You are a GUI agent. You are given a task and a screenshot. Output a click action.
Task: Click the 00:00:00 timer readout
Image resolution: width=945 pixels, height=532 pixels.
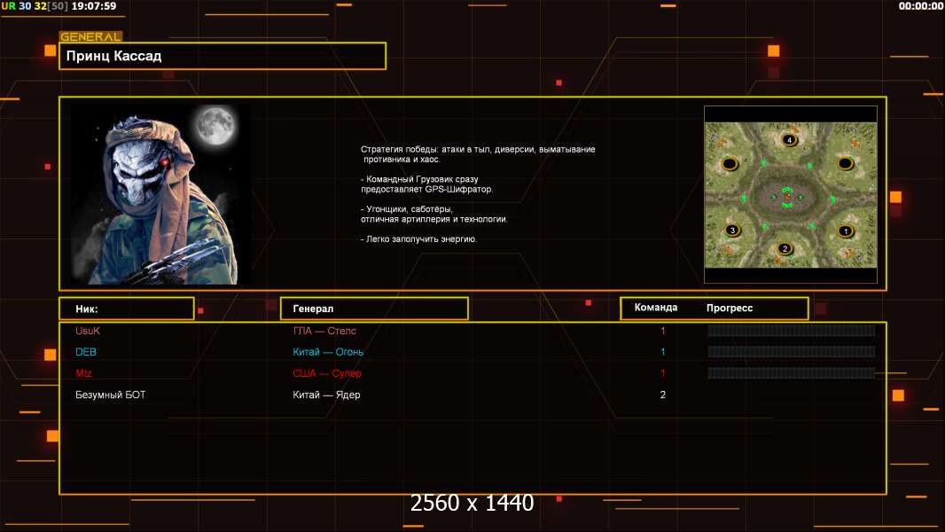click(920, 6)
